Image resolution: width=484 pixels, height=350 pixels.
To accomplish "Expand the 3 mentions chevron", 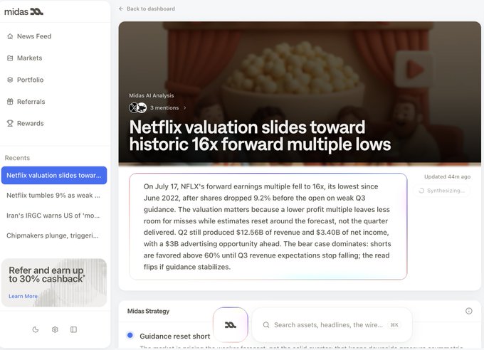I will (x=185, y=107).
